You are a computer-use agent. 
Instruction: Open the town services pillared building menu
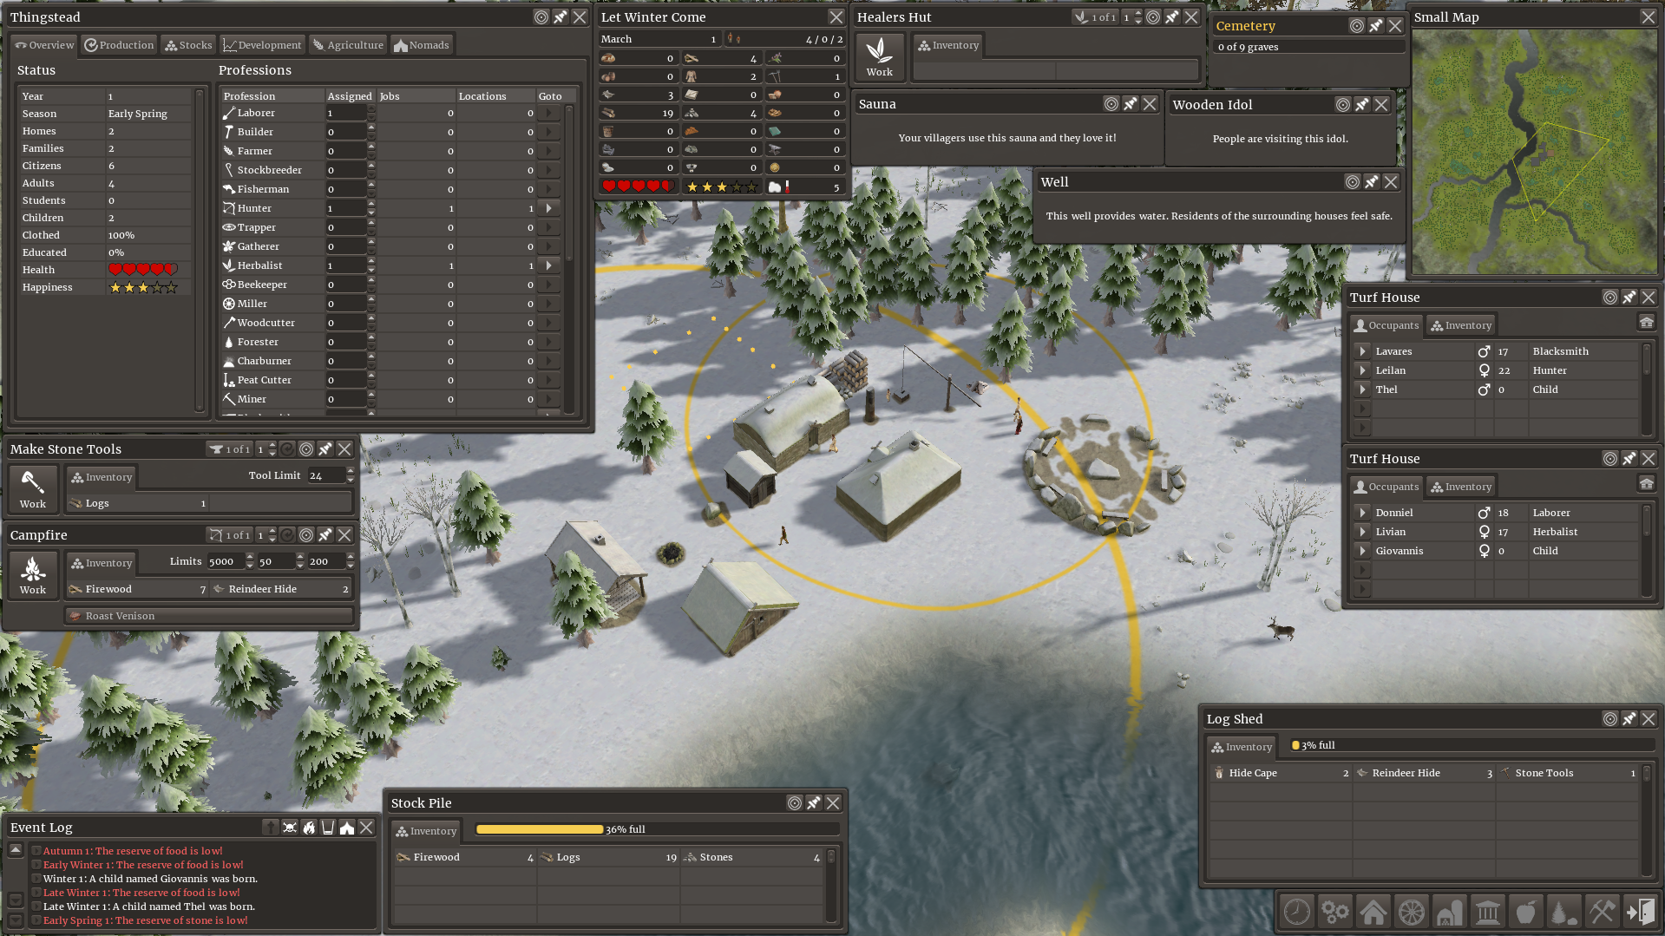[x=1488, y=912]
